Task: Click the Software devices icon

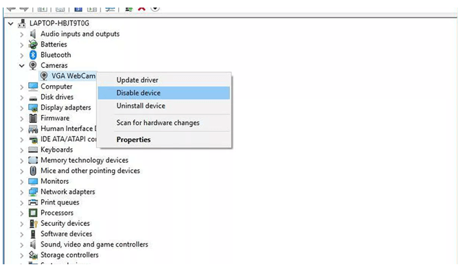Action: [33, 234]
